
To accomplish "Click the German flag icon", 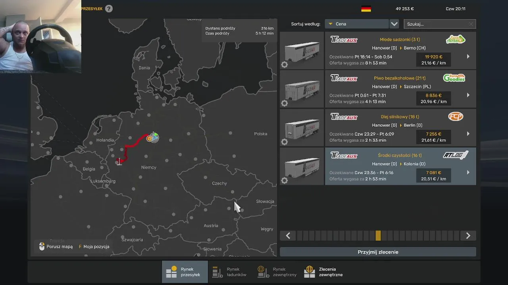I will 366,9.
